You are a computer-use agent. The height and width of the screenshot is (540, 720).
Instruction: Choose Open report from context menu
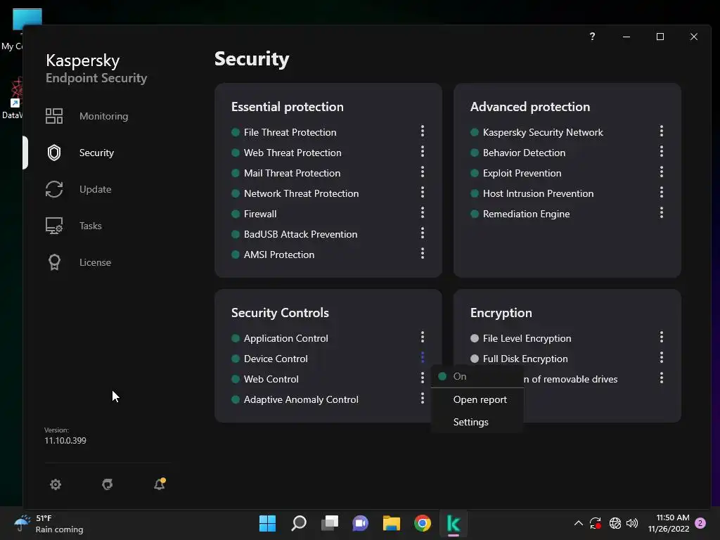click(477, 399)
